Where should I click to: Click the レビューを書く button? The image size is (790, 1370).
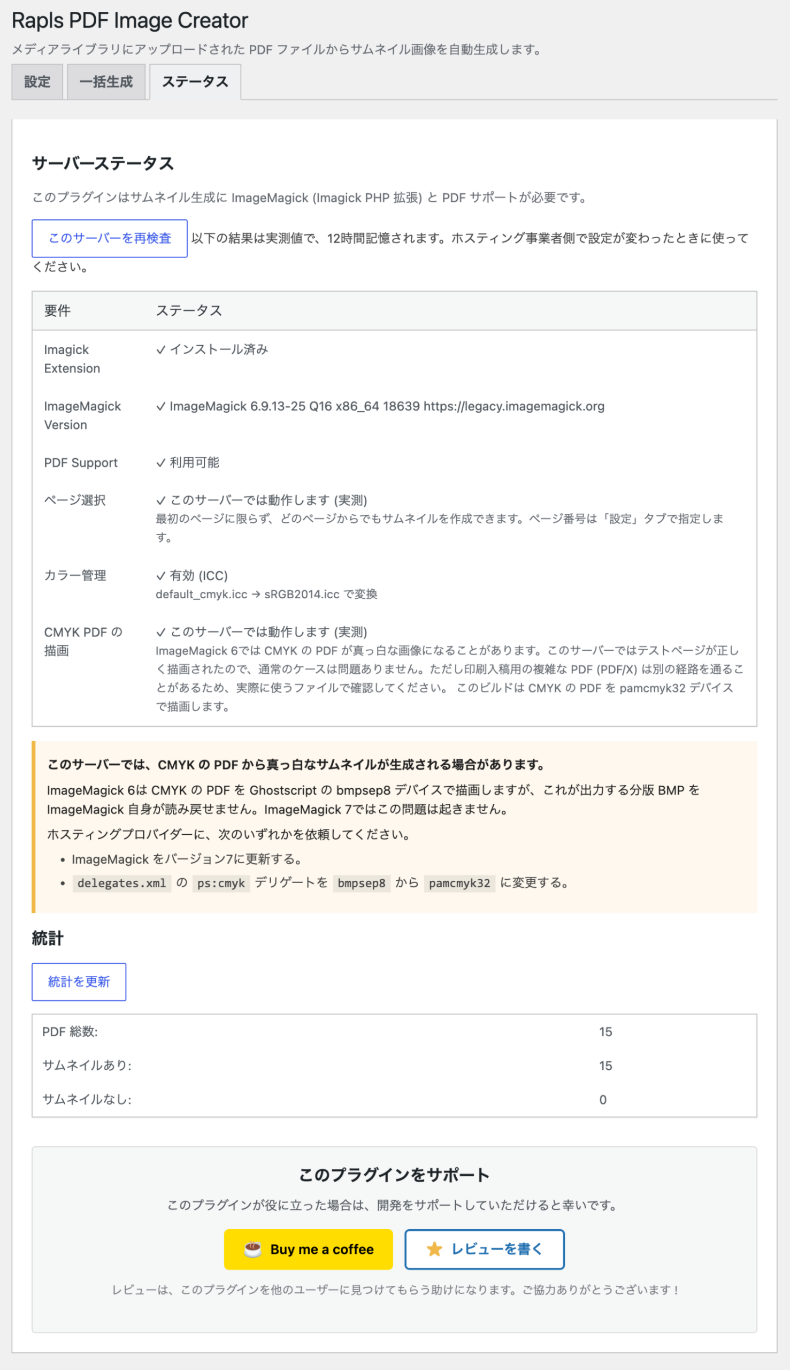coord(485,1249)
